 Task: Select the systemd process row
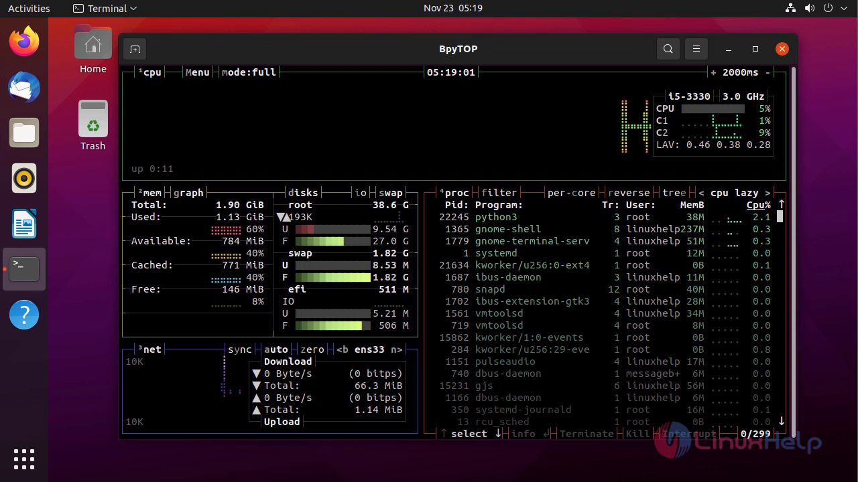click(605, 253)
